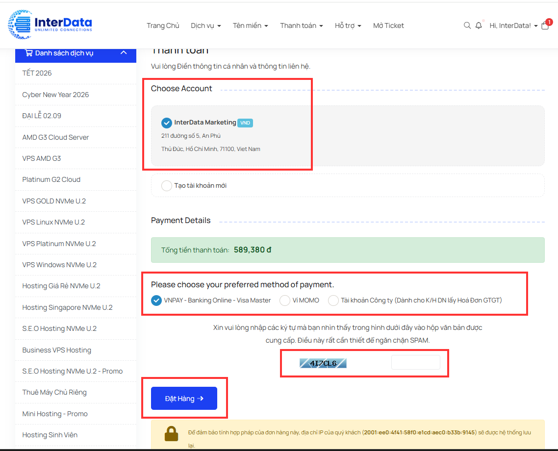
Task: Open VPS Platinum NVMe U.2 link
Action: 59,244
